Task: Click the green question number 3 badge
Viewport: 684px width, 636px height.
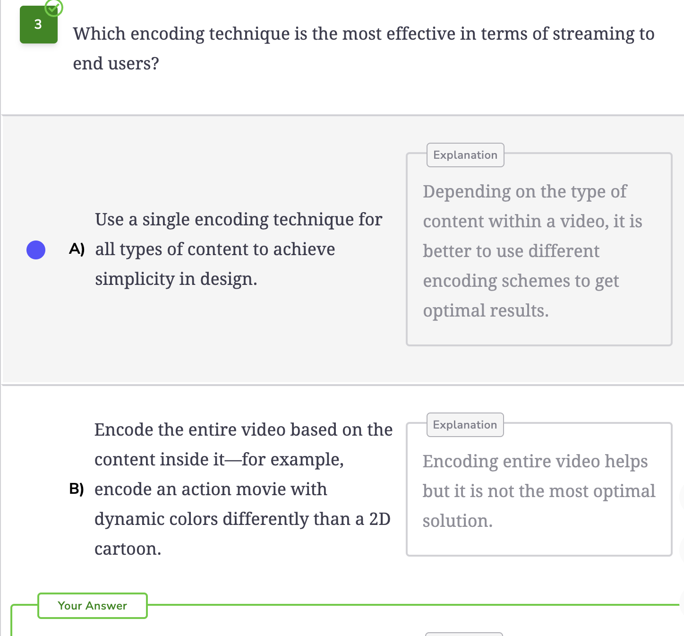Action: click(38, 25)
